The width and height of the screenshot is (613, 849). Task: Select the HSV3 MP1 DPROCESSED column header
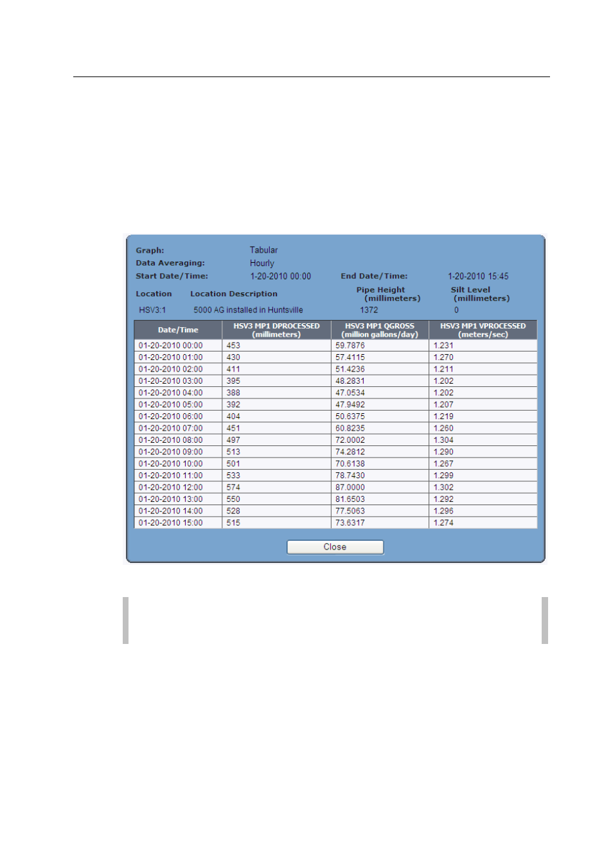[x=276, y=330]
